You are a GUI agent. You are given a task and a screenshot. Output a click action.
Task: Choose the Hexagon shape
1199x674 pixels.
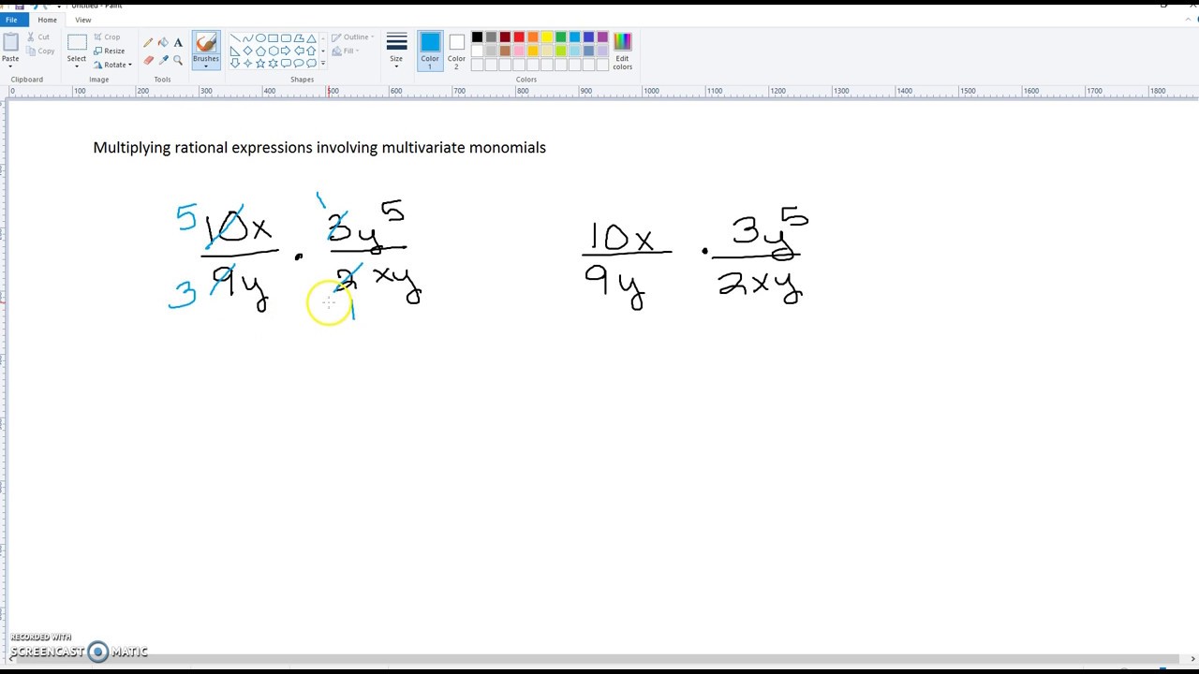point(274,51)
